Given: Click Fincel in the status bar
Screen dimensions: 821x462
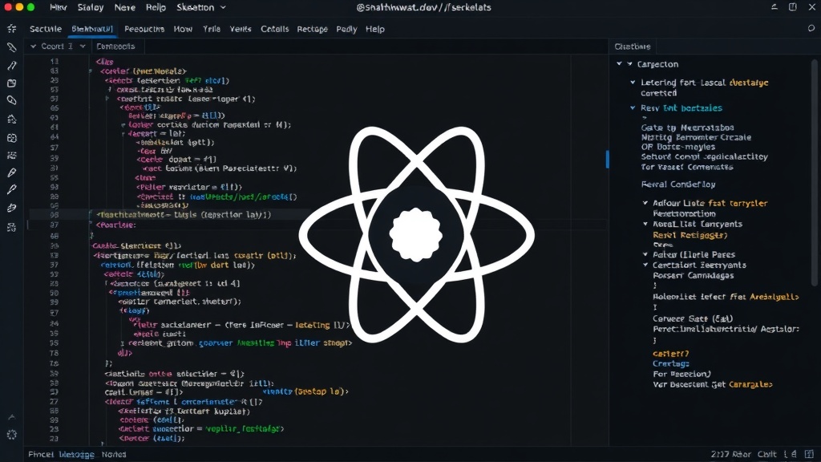Looking at the screenshot, I should (41, 454).
